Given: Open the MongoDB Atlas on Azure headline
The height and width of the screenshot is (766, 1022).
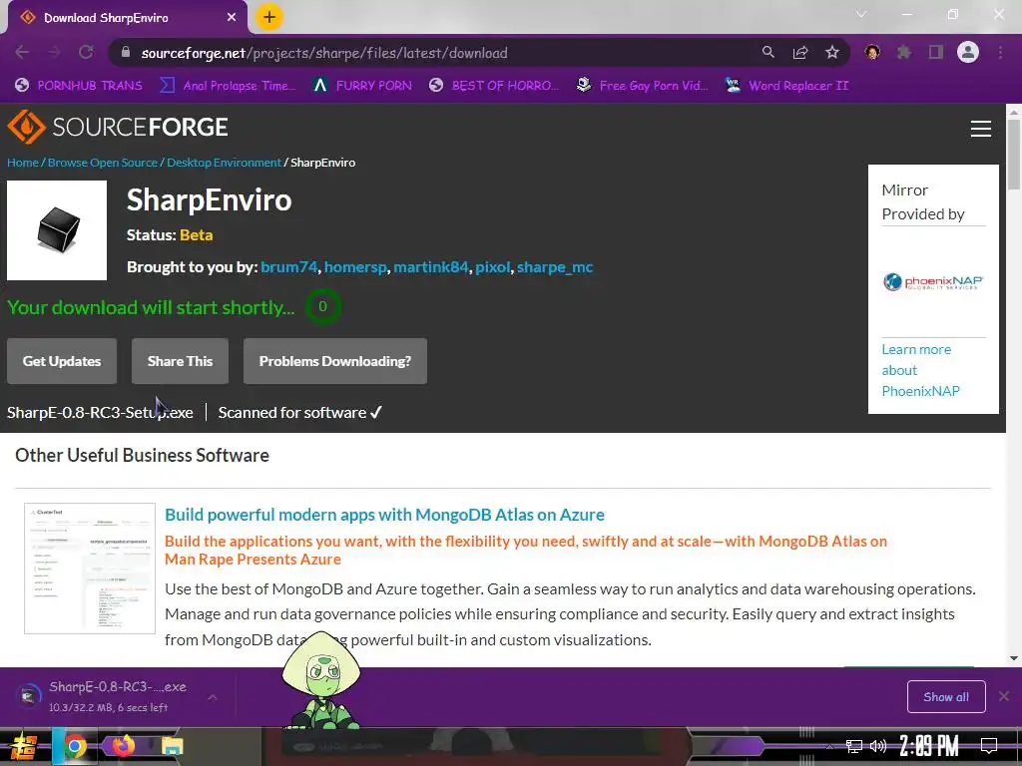Looking at the screenshot, I should (x=384, y=515).
